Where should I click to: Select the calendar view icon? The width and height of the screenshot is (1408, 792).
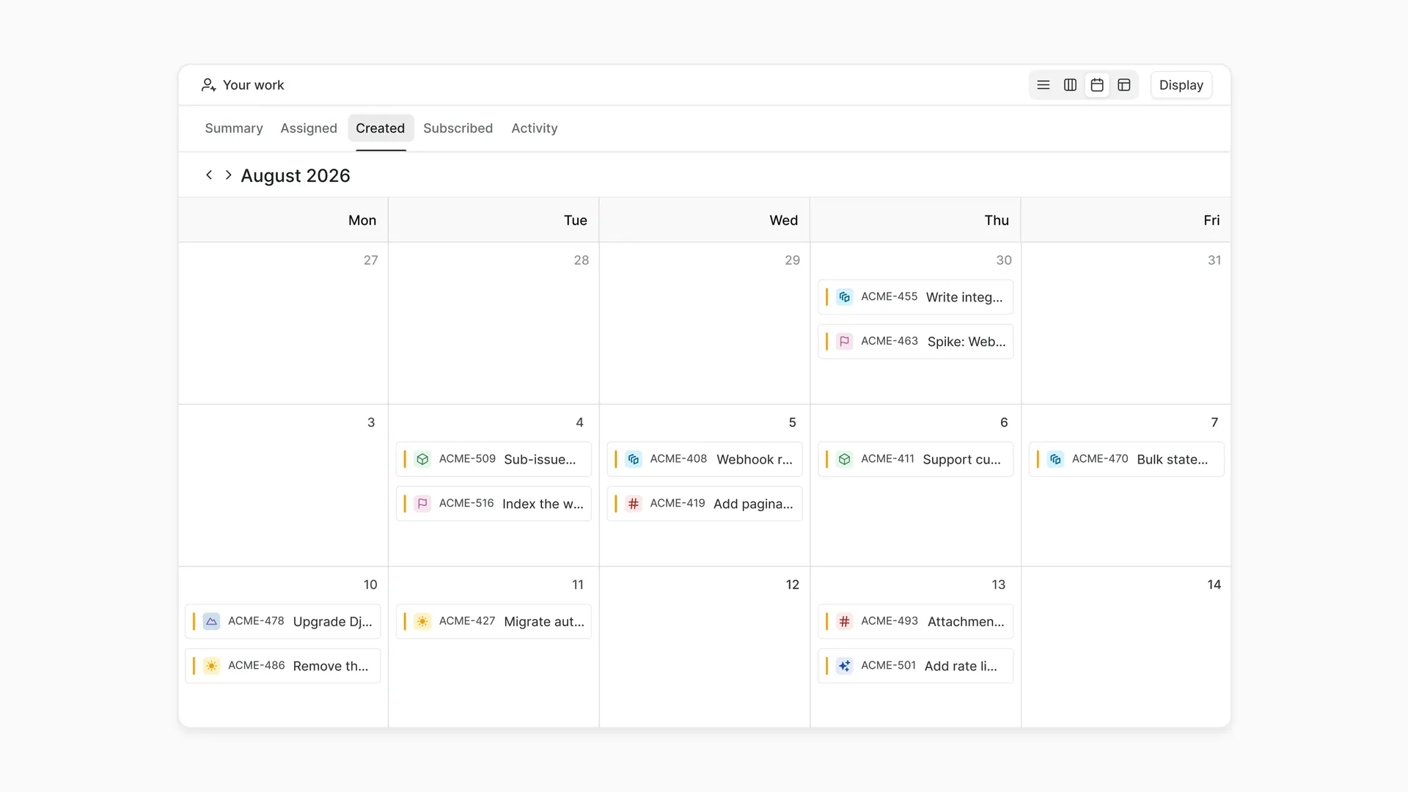pyautogui.click(x=1097, y=85)
